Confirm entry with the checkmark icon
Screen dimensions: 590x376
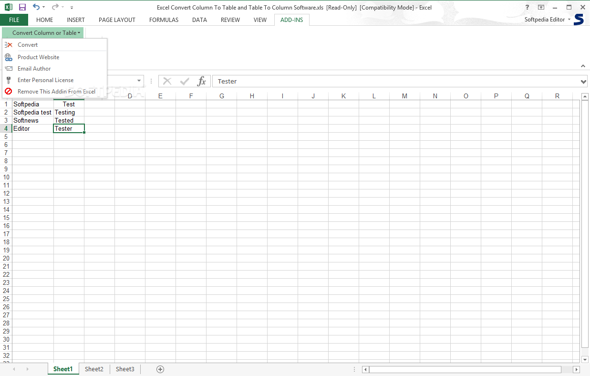click(x=185, y=81)
